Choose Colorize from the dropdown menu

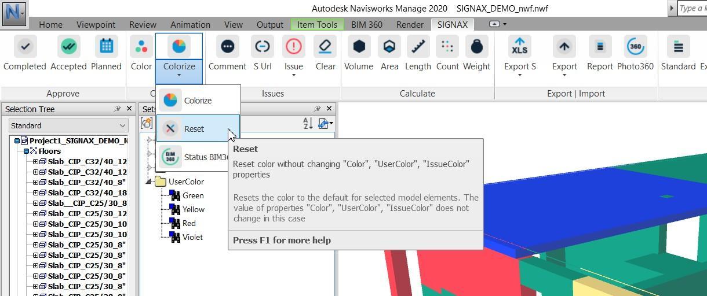click(198, 100)
